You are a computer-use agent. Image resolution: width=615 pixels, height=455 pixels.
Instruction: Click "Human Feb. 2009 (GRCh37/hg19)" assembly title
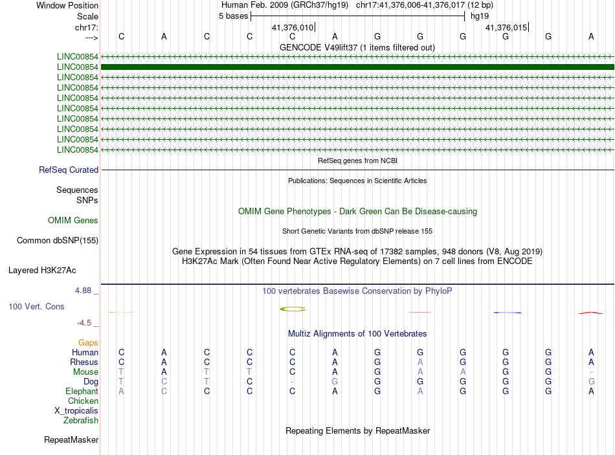(x=285, y=5)
